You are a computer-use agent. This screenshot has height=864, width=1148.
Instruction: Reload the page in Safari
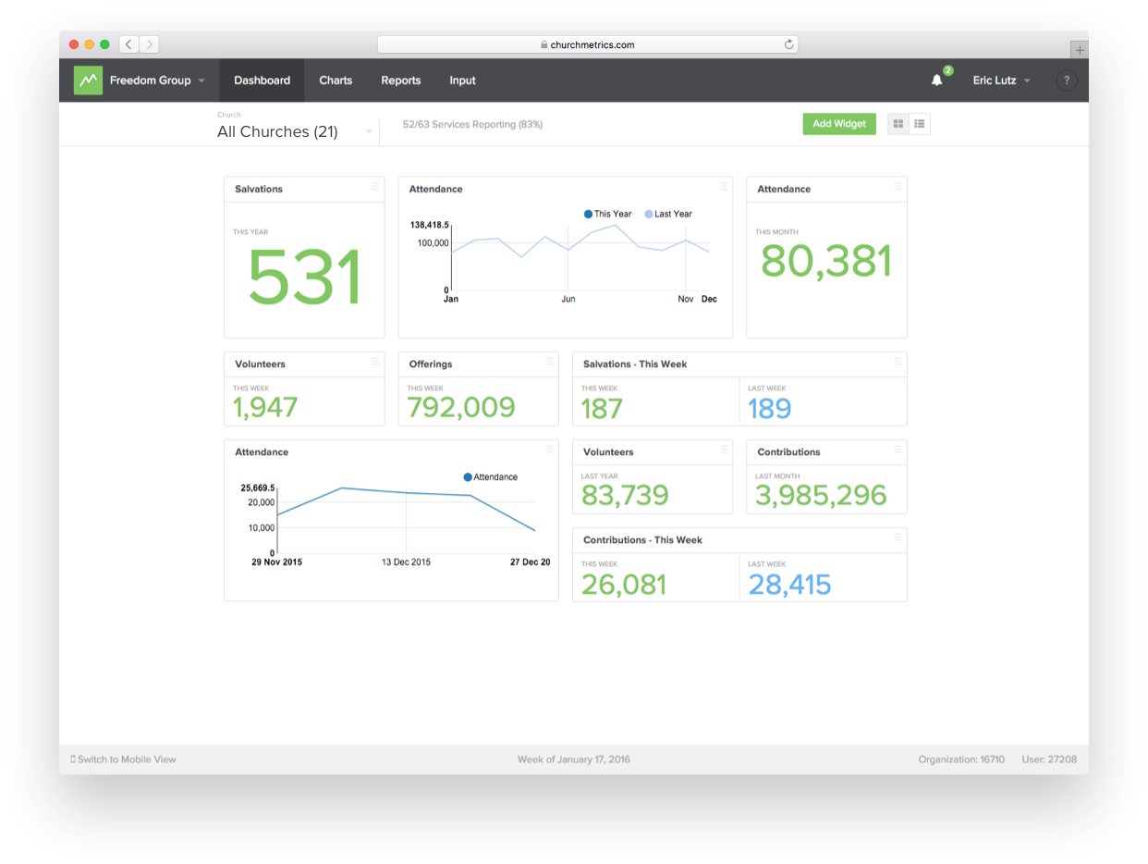coord(788,44)
